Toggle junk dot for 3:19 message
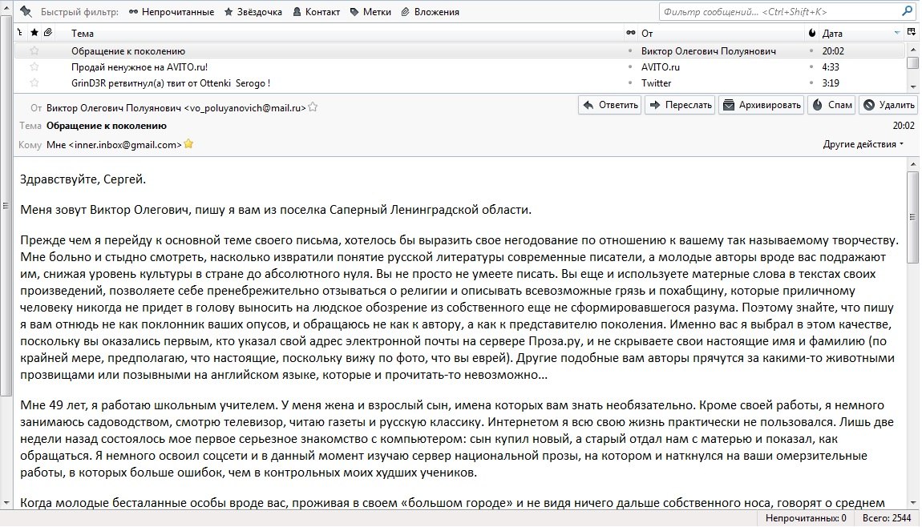Screen dimensions: 922x527 pyautogui.click(x=811, y=82)
